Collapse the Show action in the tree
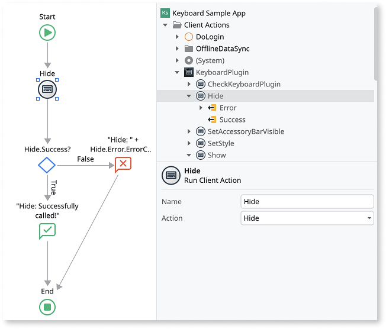Screen dimensions: 386x329 pyautogui.click(x=189, y=155)
